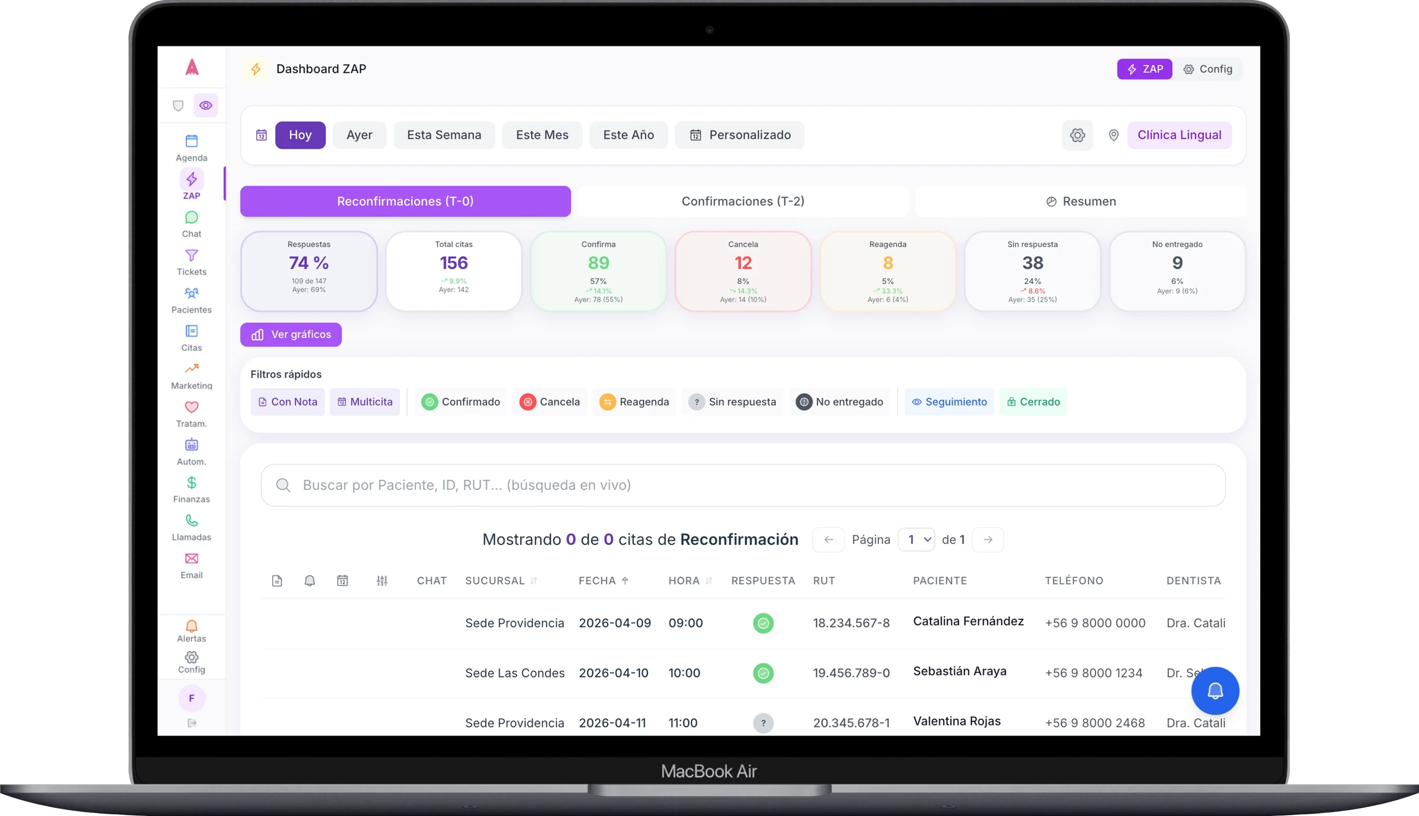Toggle the eye view mode in sidebar
The image size is (1419, 816).
coord(205,105)
